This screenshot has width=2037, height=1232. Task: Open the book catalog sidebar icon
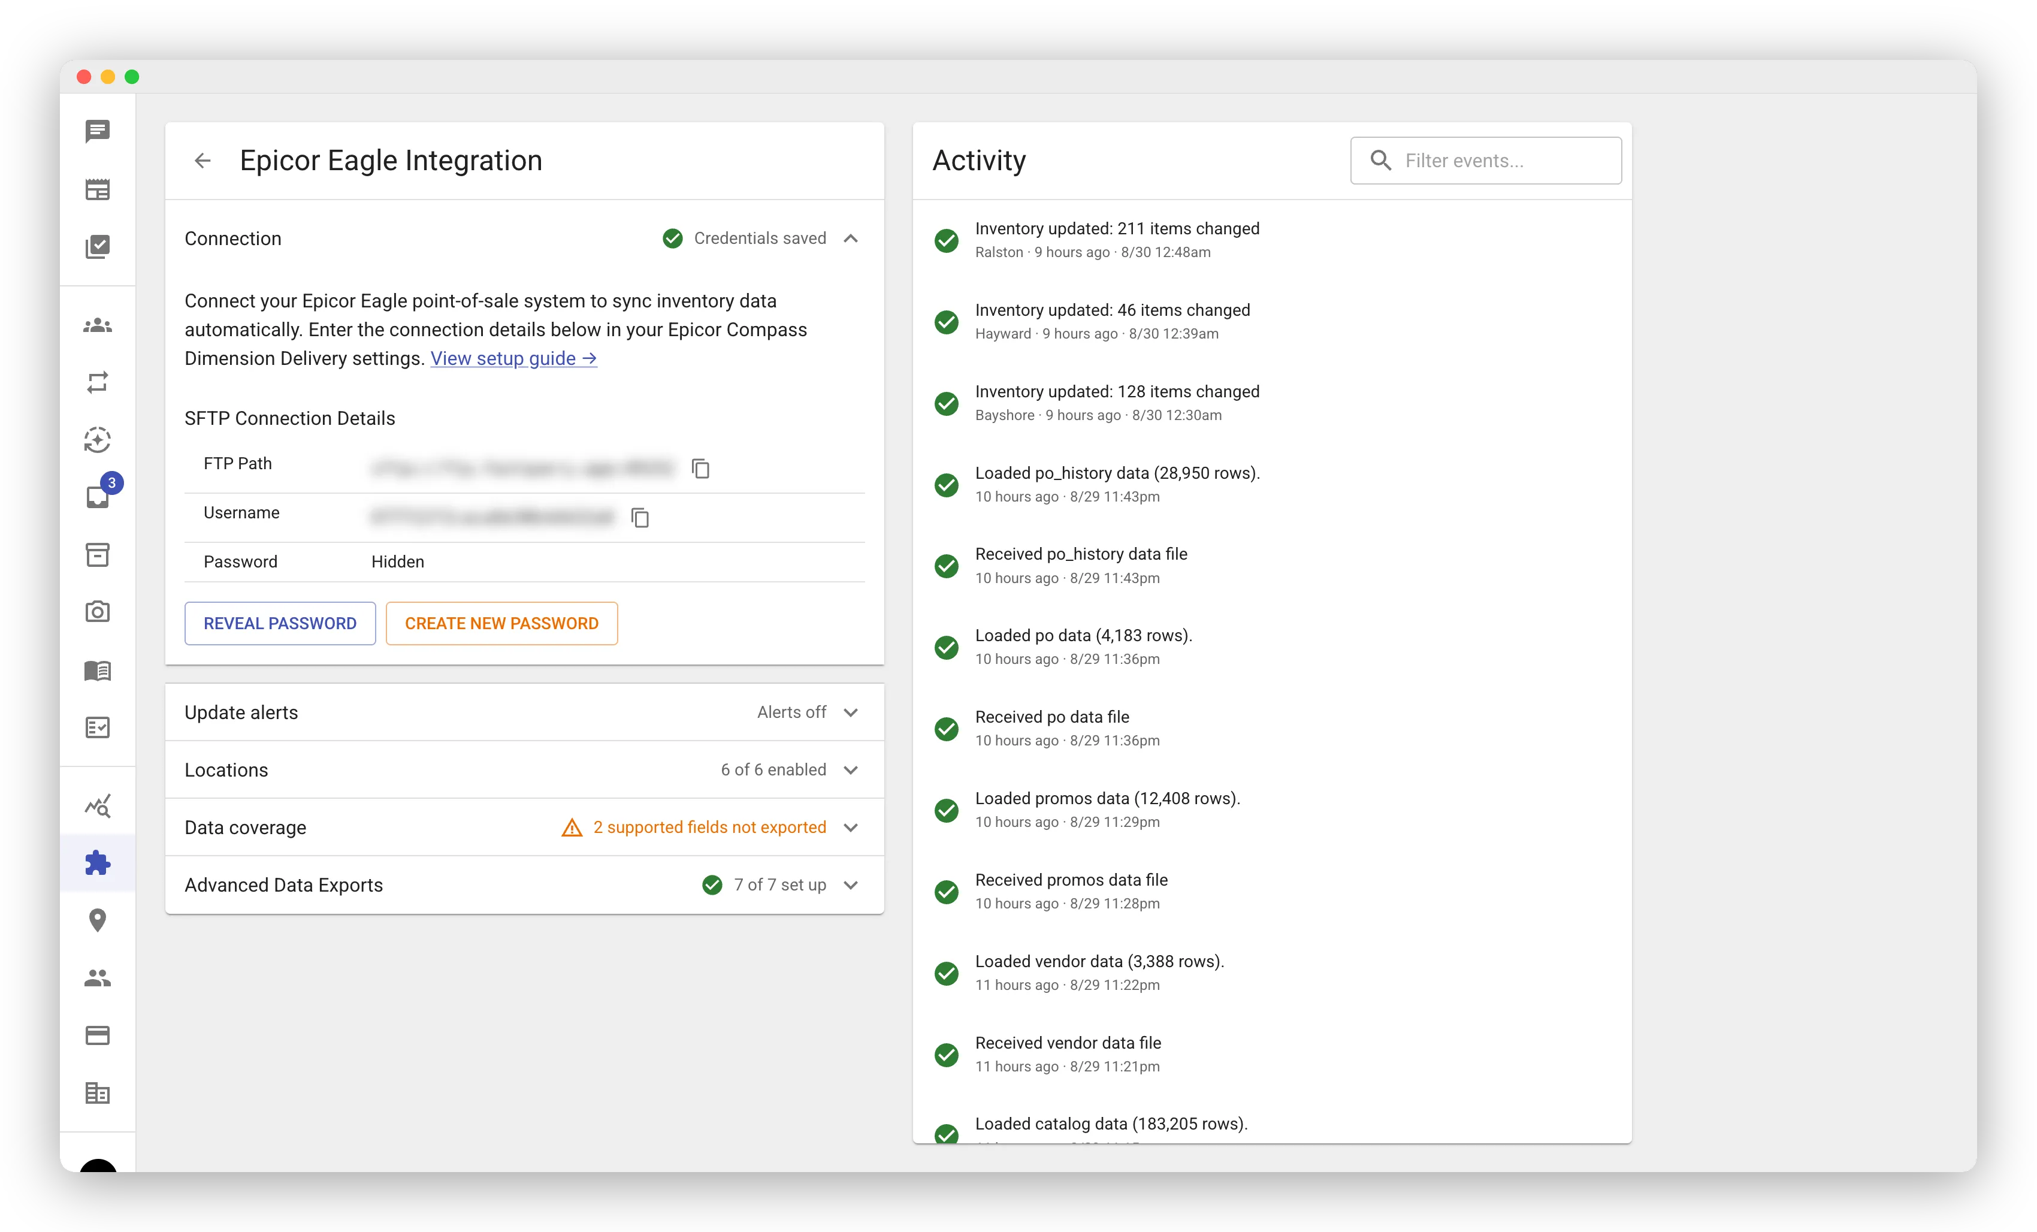point(98,670)
